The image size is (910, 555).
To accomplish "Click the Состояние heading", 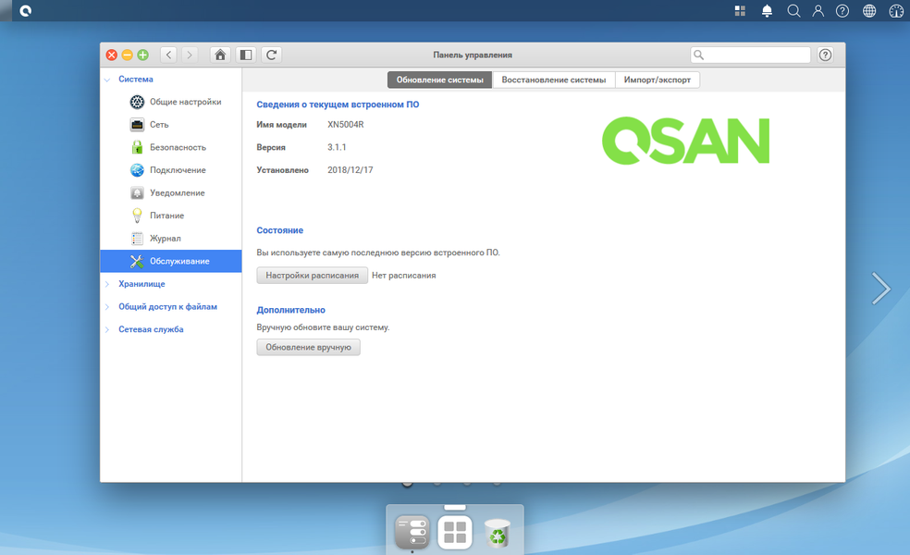I will 279,230.
